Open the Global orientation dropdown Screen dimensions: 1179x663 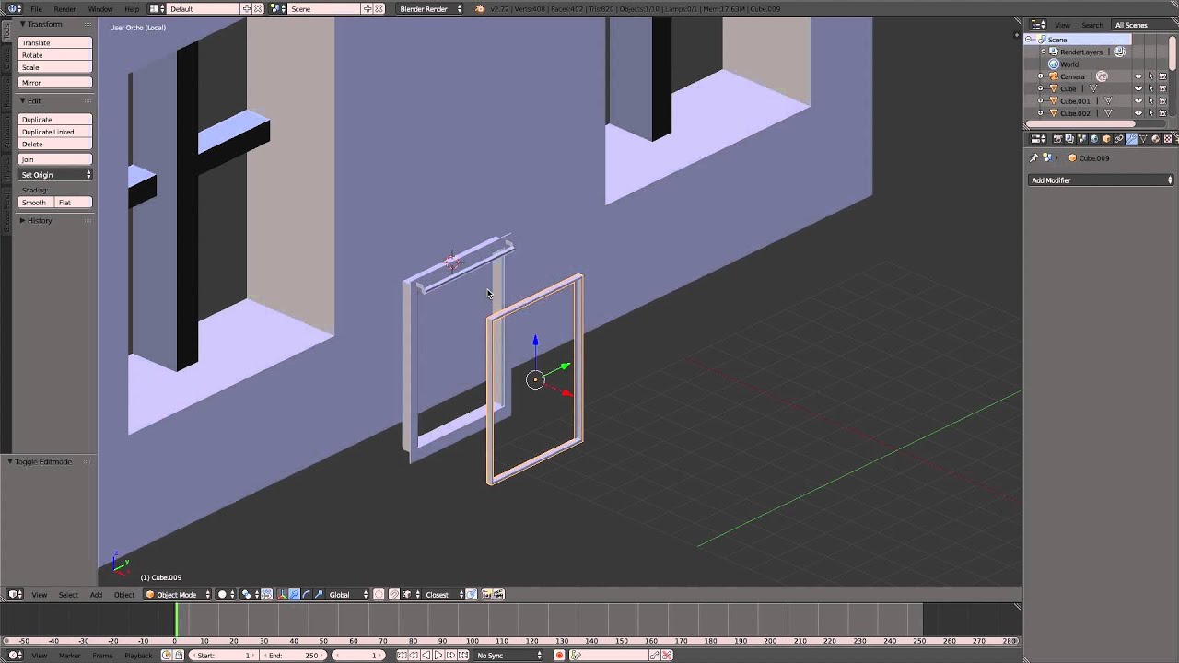[348, 595]
